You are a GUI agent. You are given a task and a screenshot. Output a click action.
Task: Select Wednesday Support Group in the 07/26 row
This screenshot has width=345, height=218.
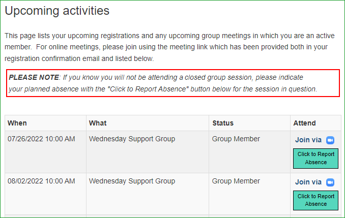(132, 139)
